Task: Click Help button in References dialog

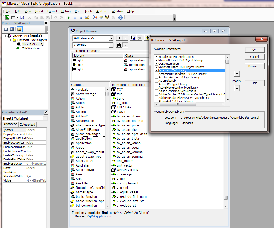Action: (254, 83)
